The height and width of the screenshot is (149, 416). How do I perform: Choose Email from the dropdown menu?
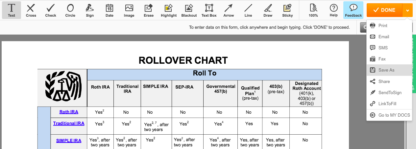point(389,37)
